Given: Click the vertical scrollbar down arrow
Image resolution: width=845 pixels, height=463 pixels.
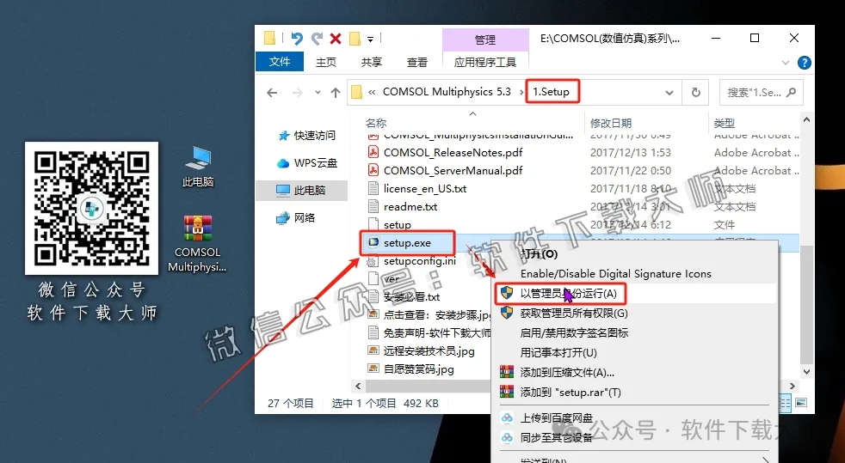Looking at the screenshot, I should click(807, 372).
